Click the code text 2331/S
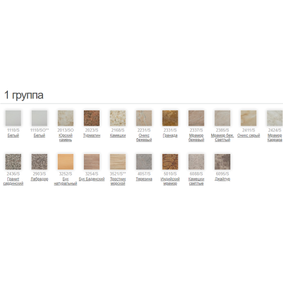Screen dimensions: 283x283 pos(170,130)
